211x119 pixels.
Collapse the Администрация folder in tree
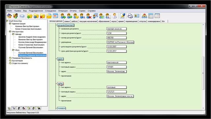[10, 23]
